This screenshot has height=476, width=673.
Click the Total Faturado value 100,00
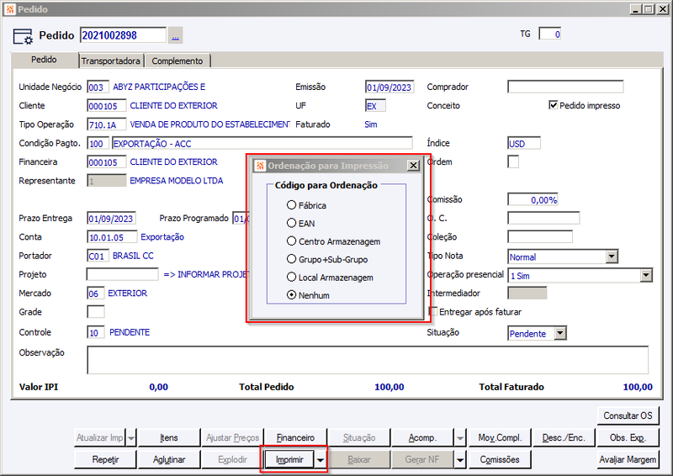(638, 387)
